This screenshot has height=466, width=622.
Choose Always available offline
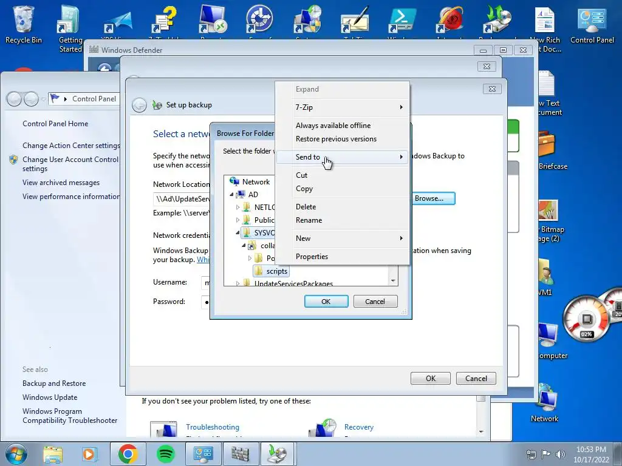pyautogui.click(x=343, y=126)
